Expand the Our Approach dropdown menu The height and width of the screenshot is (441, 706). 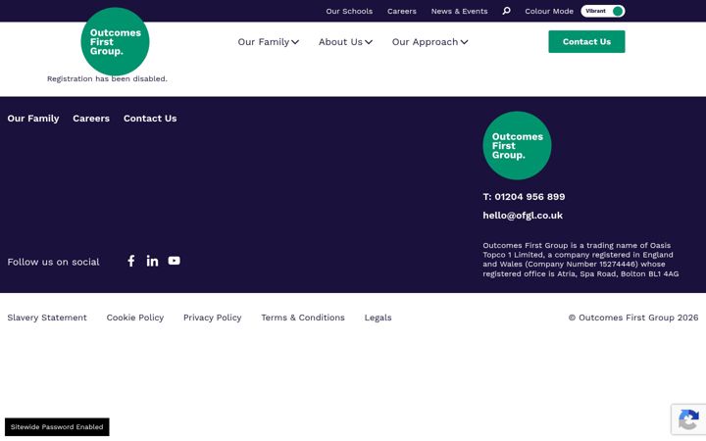pyautogui.click(x=430, y=42)
